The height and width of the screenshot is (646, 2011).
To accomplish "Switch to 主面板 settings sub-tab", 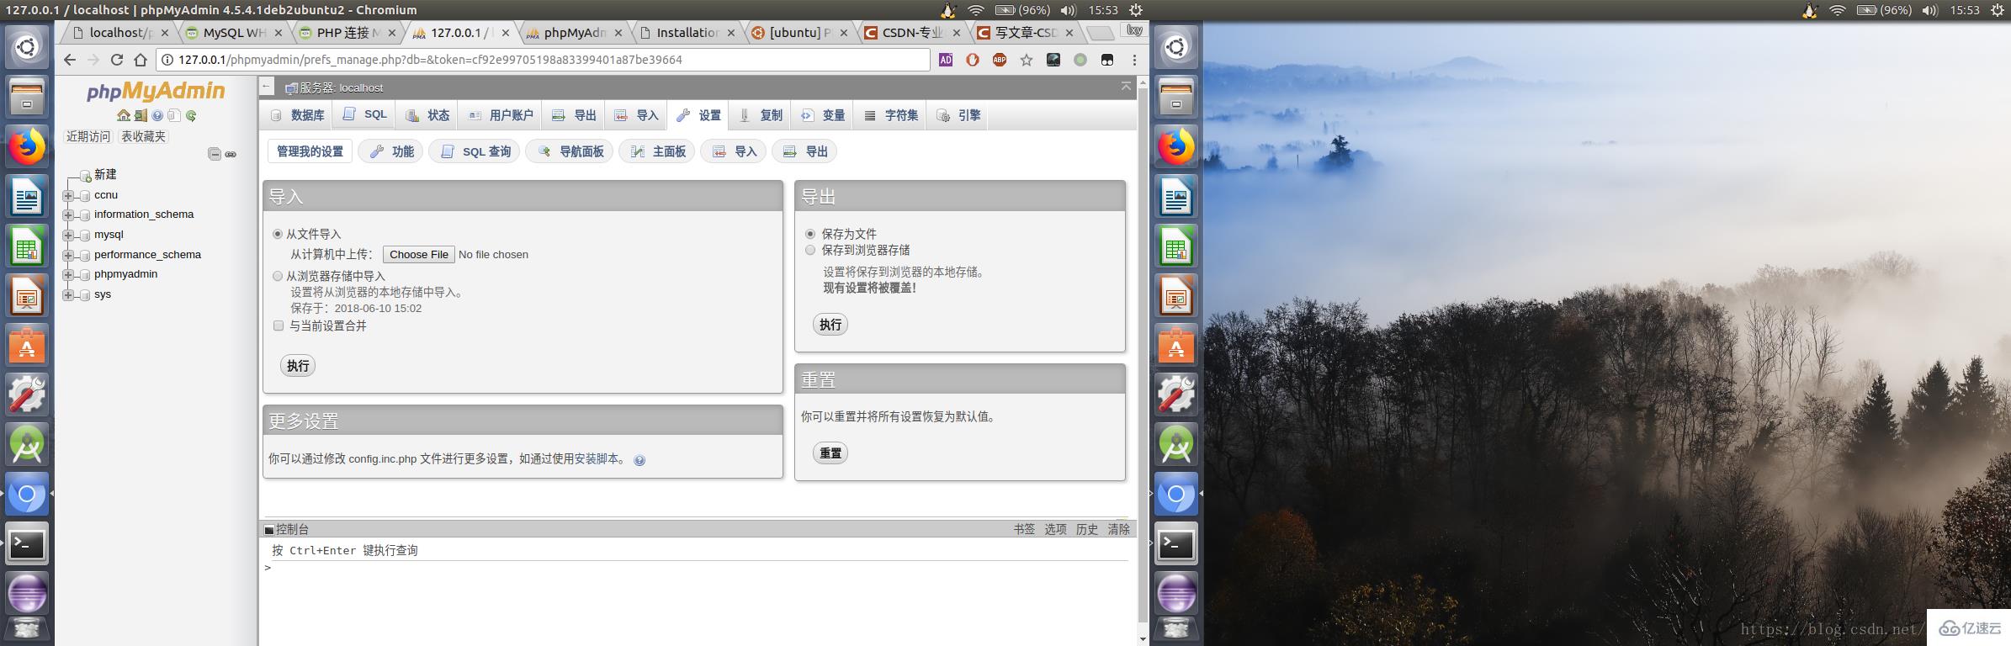I will pos(657,151).
